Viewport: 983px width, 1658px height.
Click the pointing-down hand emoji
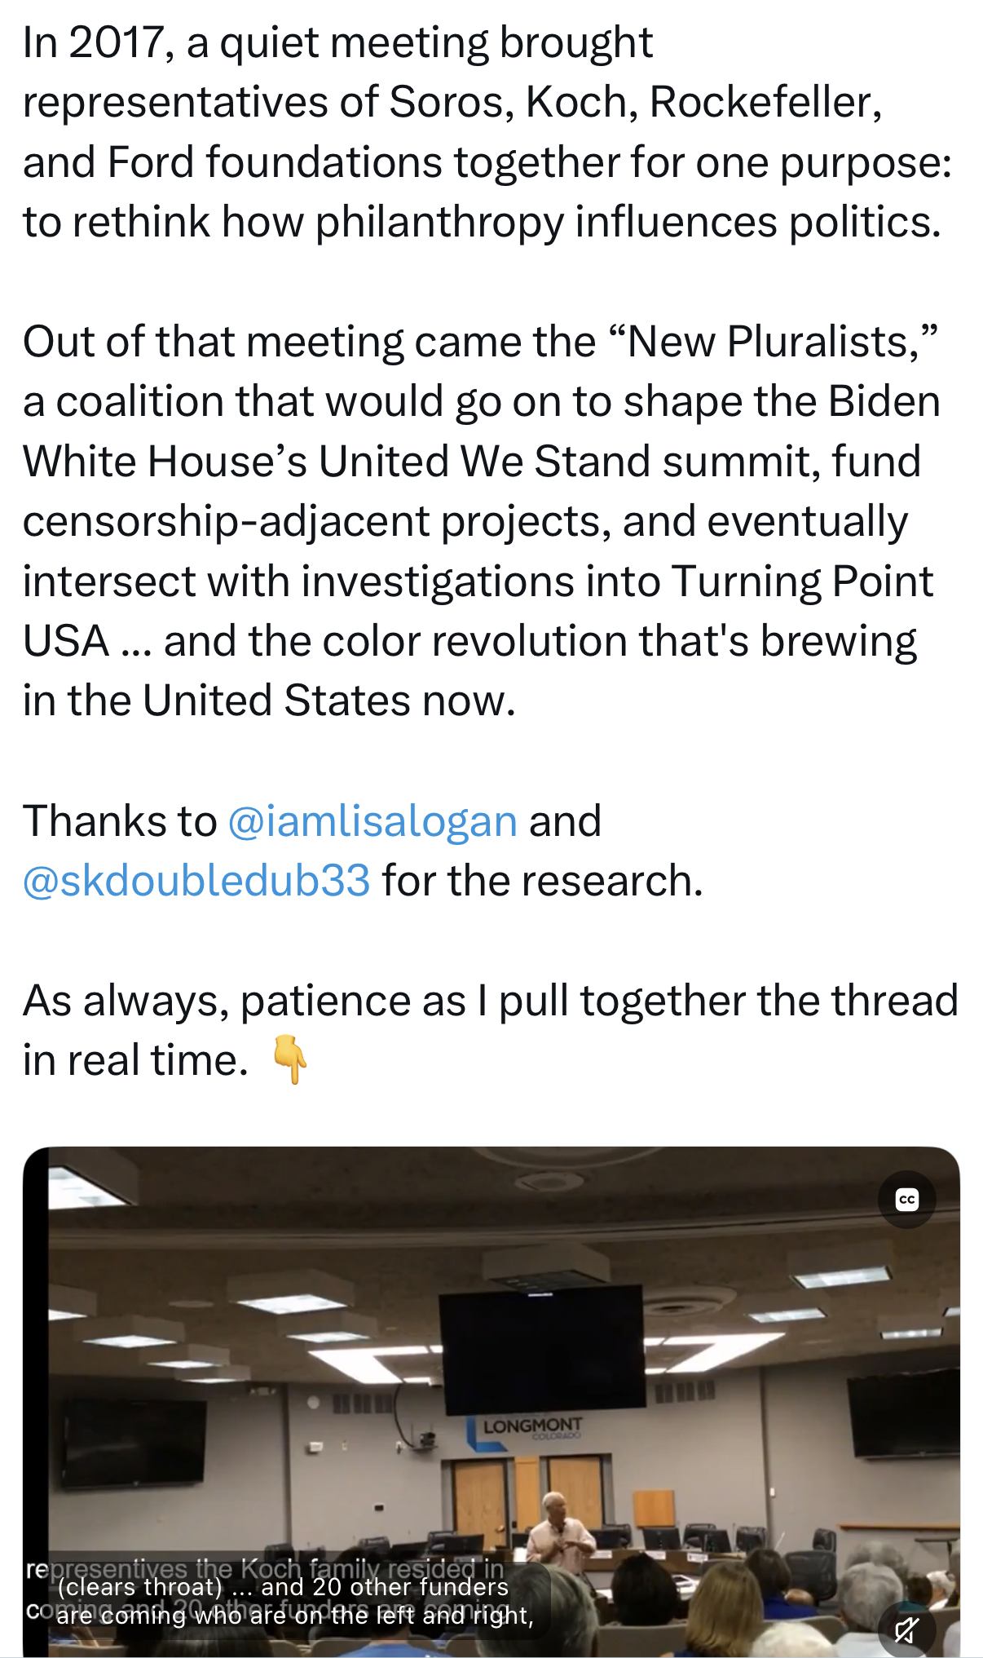click(x=289, y=1059)
